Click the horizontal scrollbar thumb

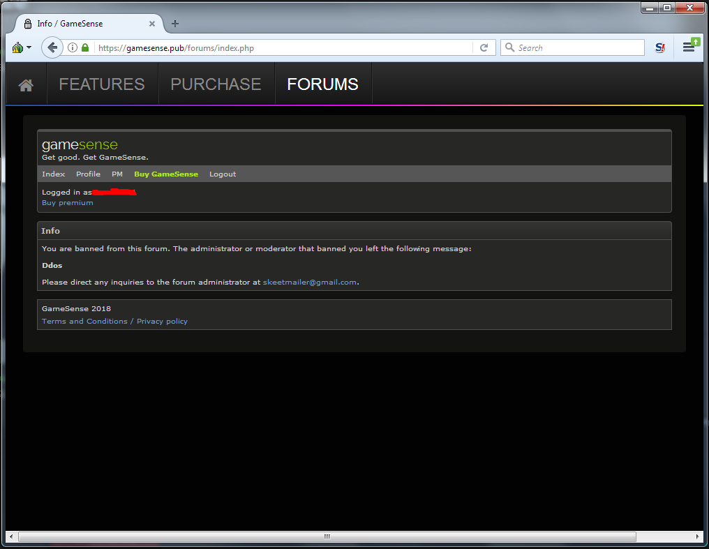point(327,536)
